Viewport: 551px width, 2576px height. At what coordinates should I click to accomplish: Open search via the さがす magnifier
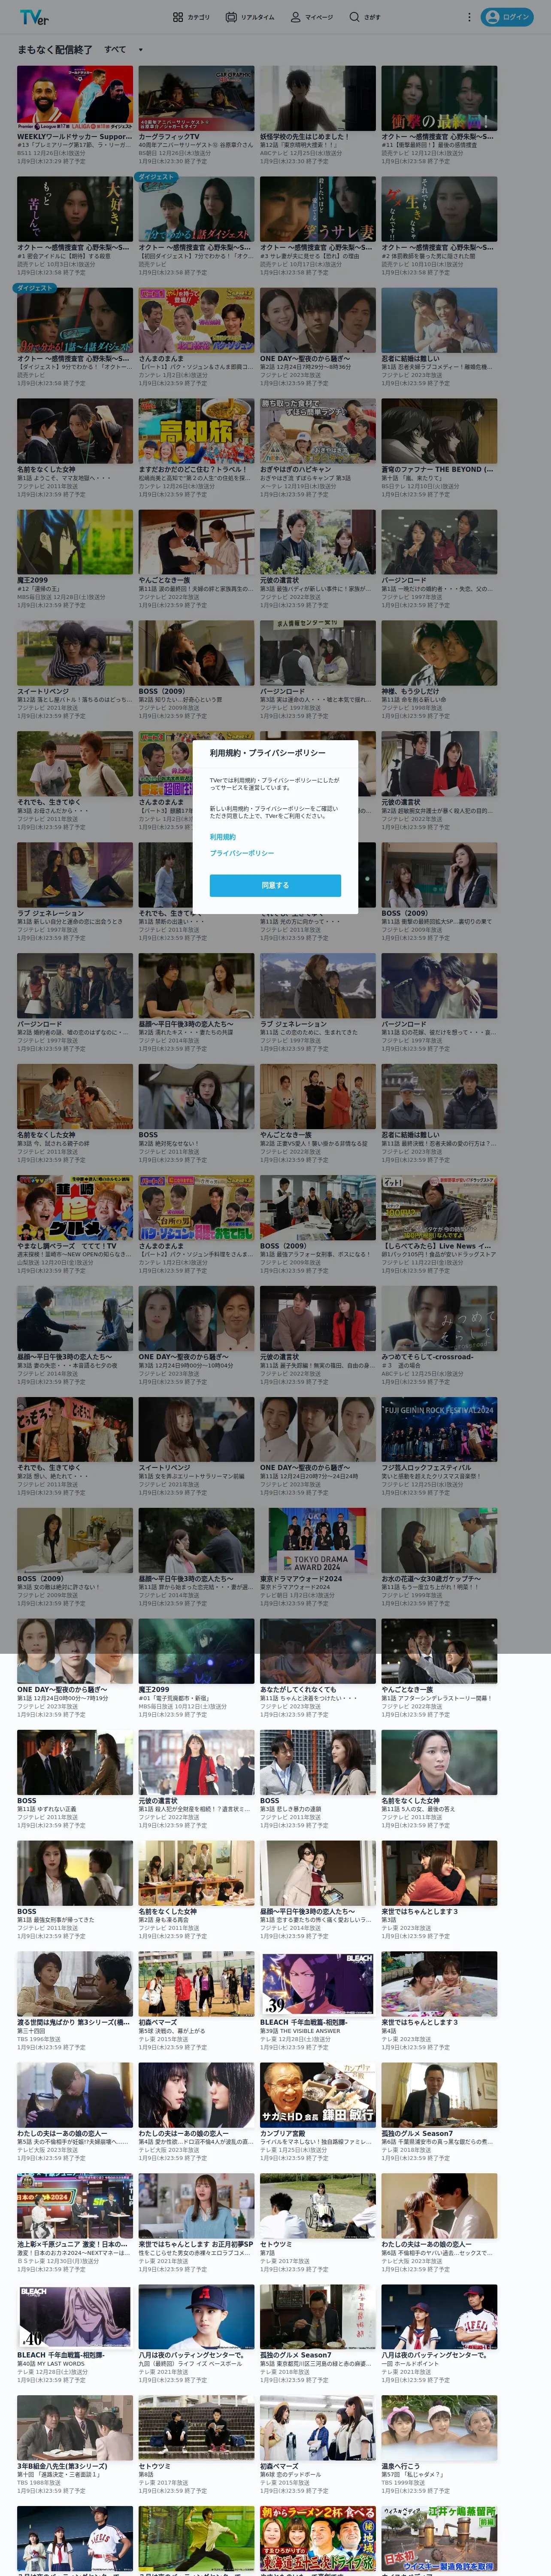365,17
